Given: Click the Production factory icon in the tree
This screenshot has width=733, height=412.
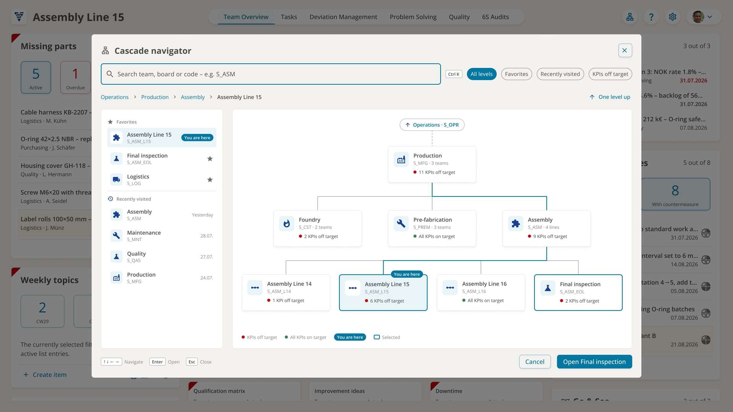Looking at the screenshot, I should (401, 159).
